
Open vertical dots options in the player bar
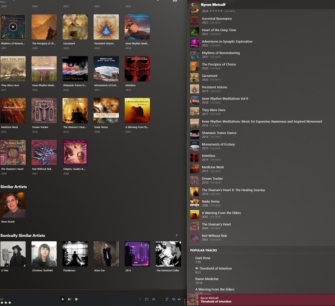pos(140,299)
